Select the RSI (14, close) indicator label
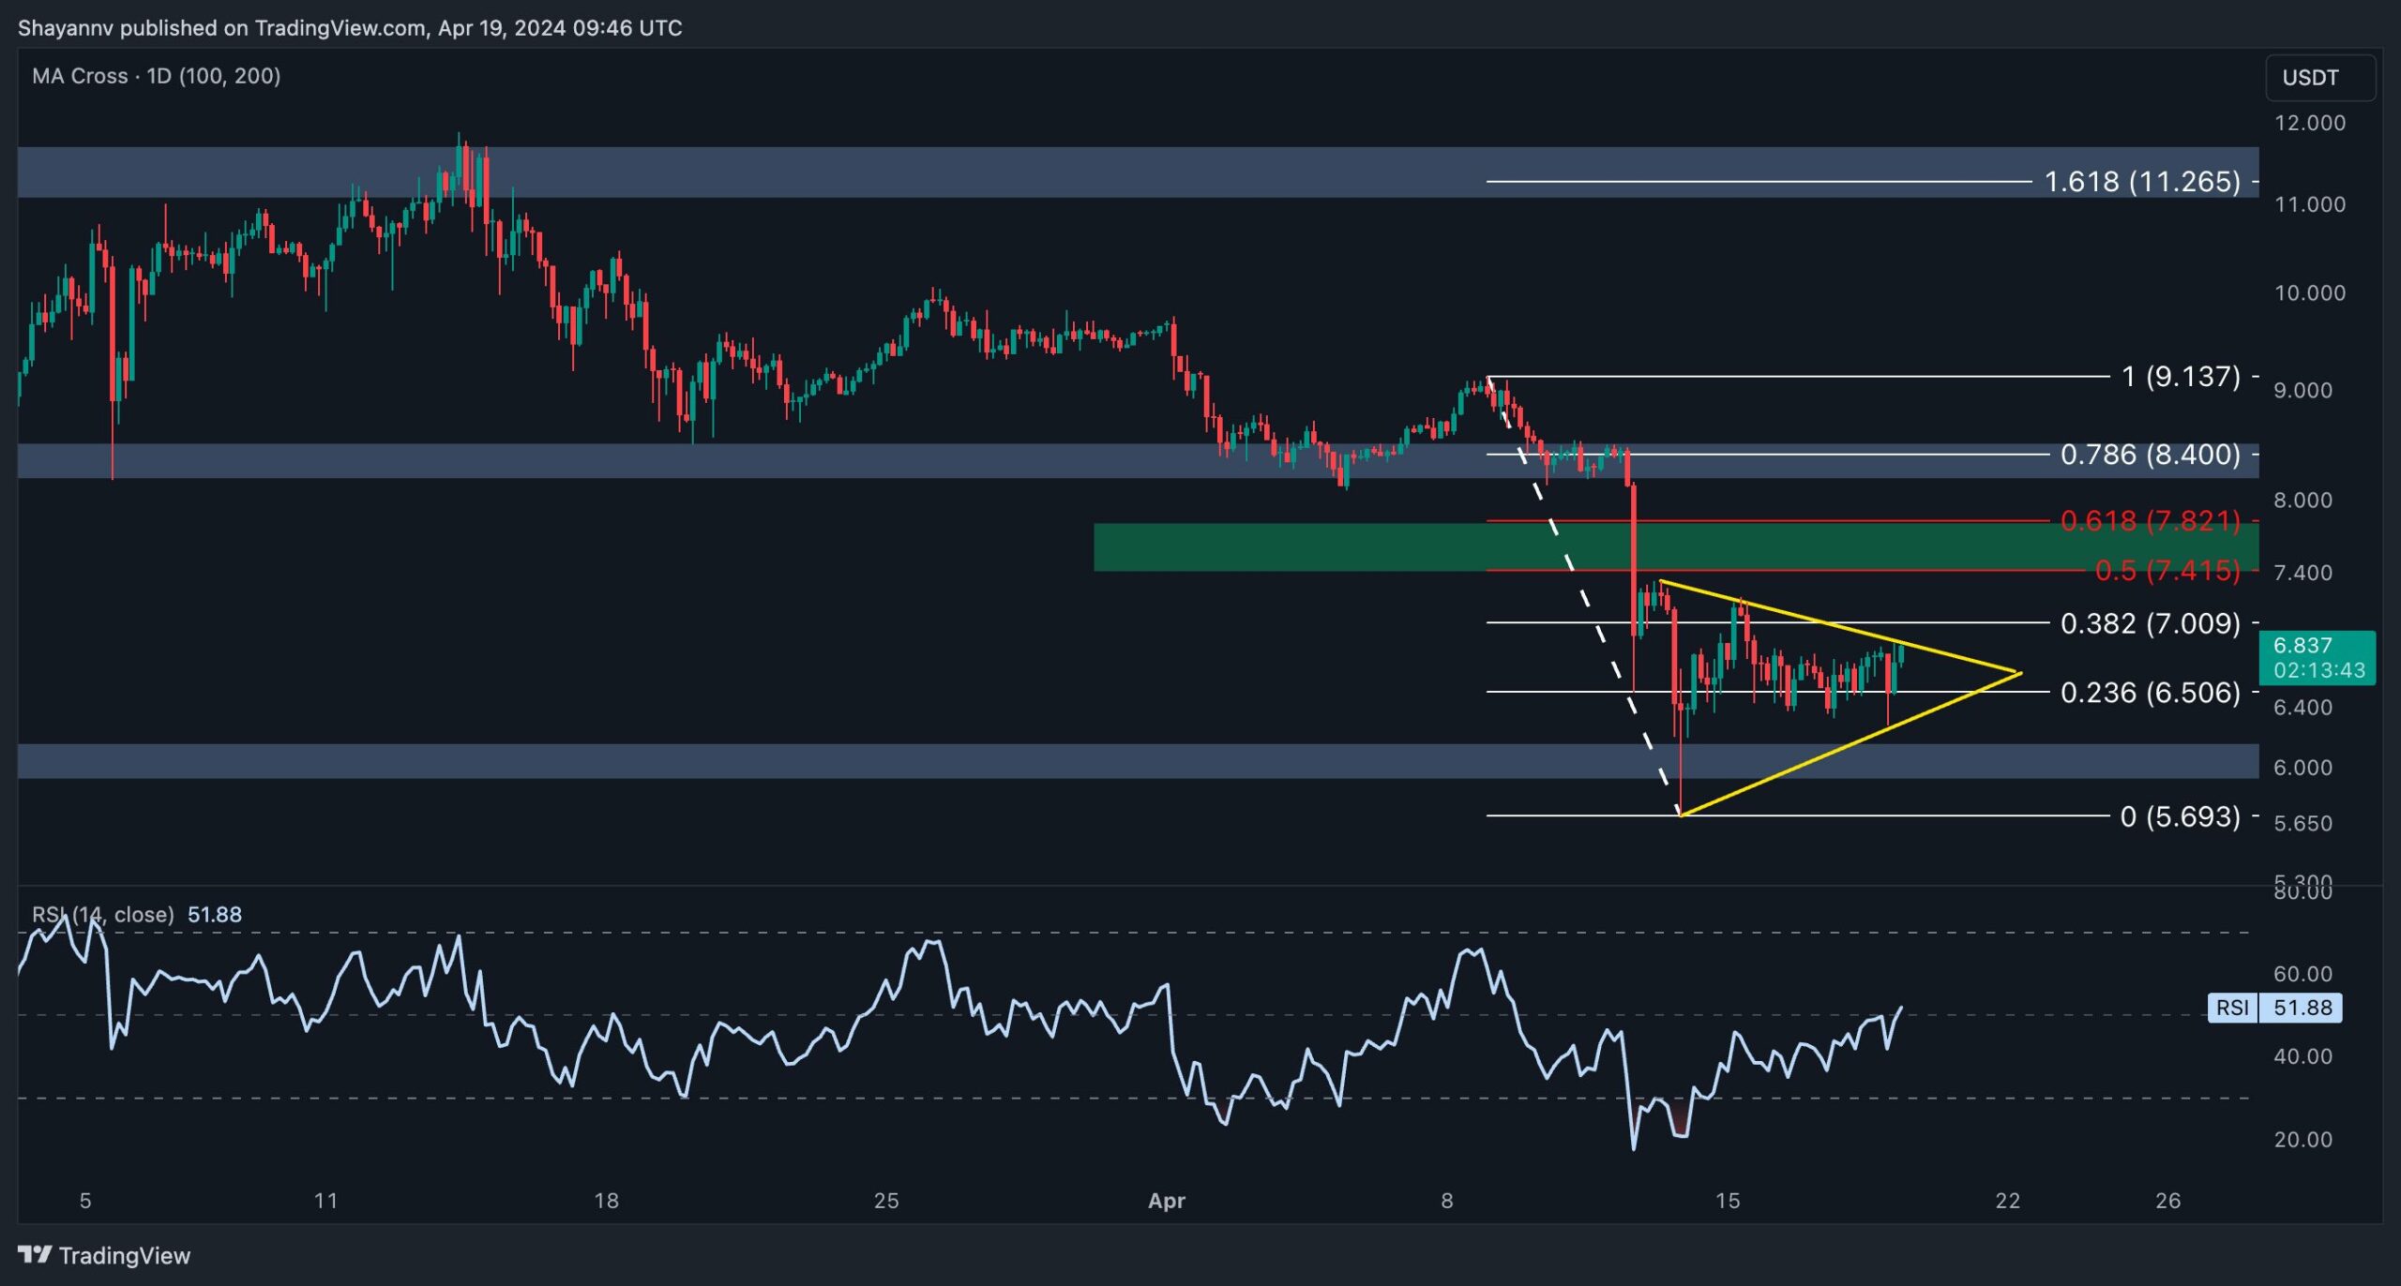 (103, 914)
